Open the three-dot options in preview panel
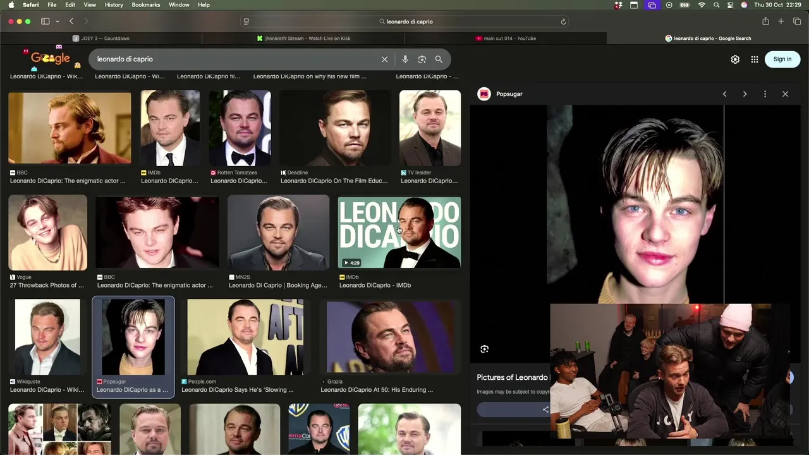The height and width of the screenshot is (455, 809). (765, 94)
